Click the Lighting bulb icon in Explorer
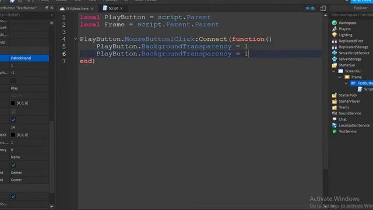373x210 pixels. [335, 35]
